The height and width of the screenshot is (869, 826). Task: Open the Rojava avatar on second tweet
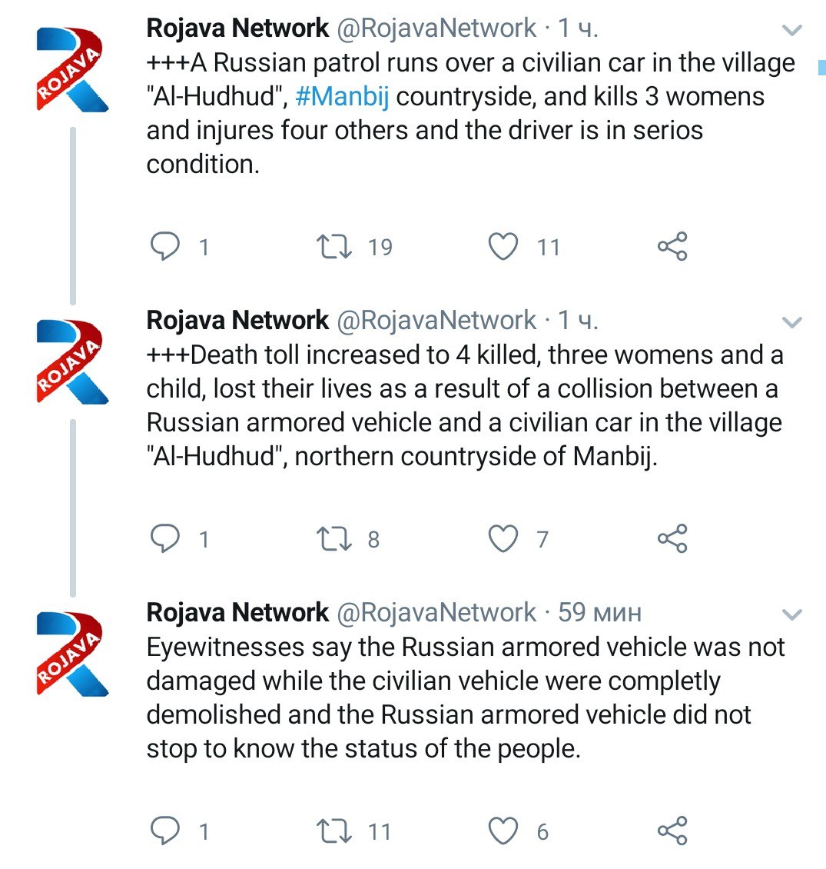(72, 361)
